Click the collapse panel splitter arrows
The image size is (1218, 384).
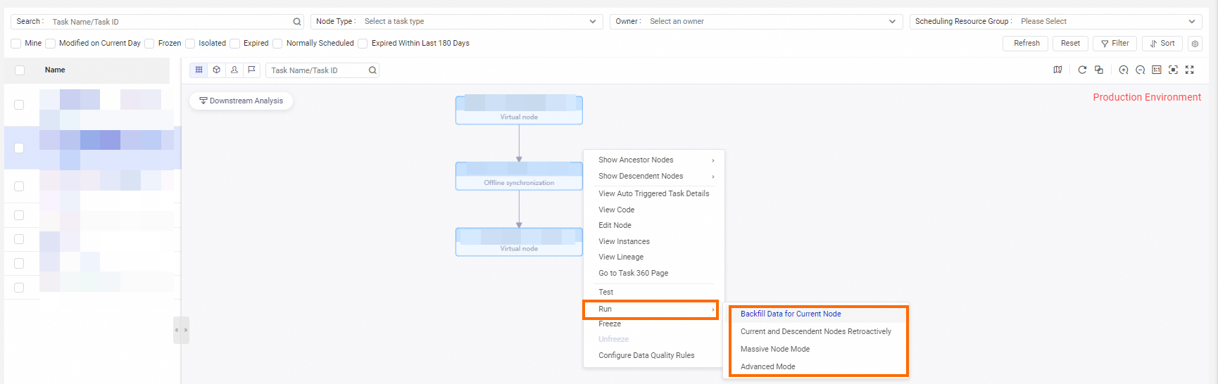[x=181, y=330]
